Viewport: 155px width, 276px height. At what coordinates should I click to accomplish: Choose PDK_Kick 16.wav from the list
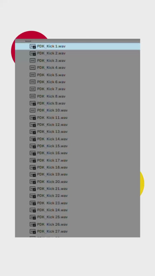point(77,153)
